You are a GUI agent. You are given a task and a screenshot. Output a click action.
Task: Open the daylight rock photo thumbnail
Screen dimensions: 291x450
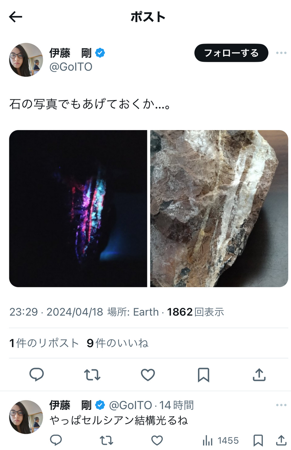(x=219, y=208)
